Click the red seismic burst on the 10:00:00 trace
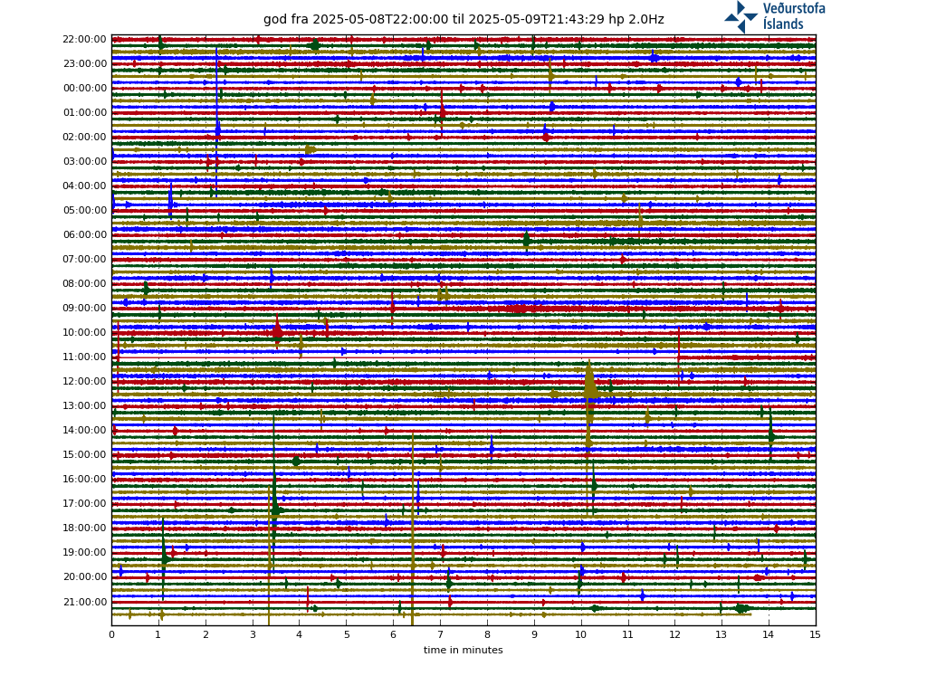This screenshot has width=927, height=695. [x=277, y=332]
